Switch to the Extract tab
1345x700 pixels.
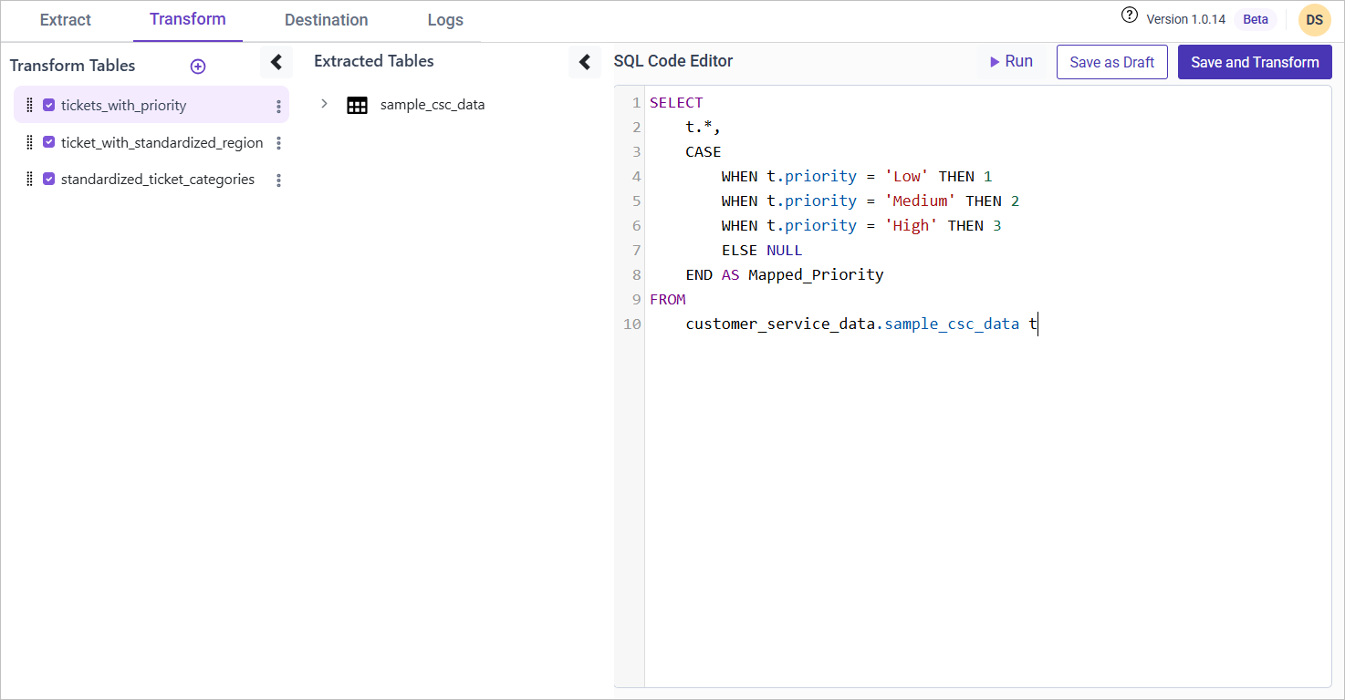(66, 20)
